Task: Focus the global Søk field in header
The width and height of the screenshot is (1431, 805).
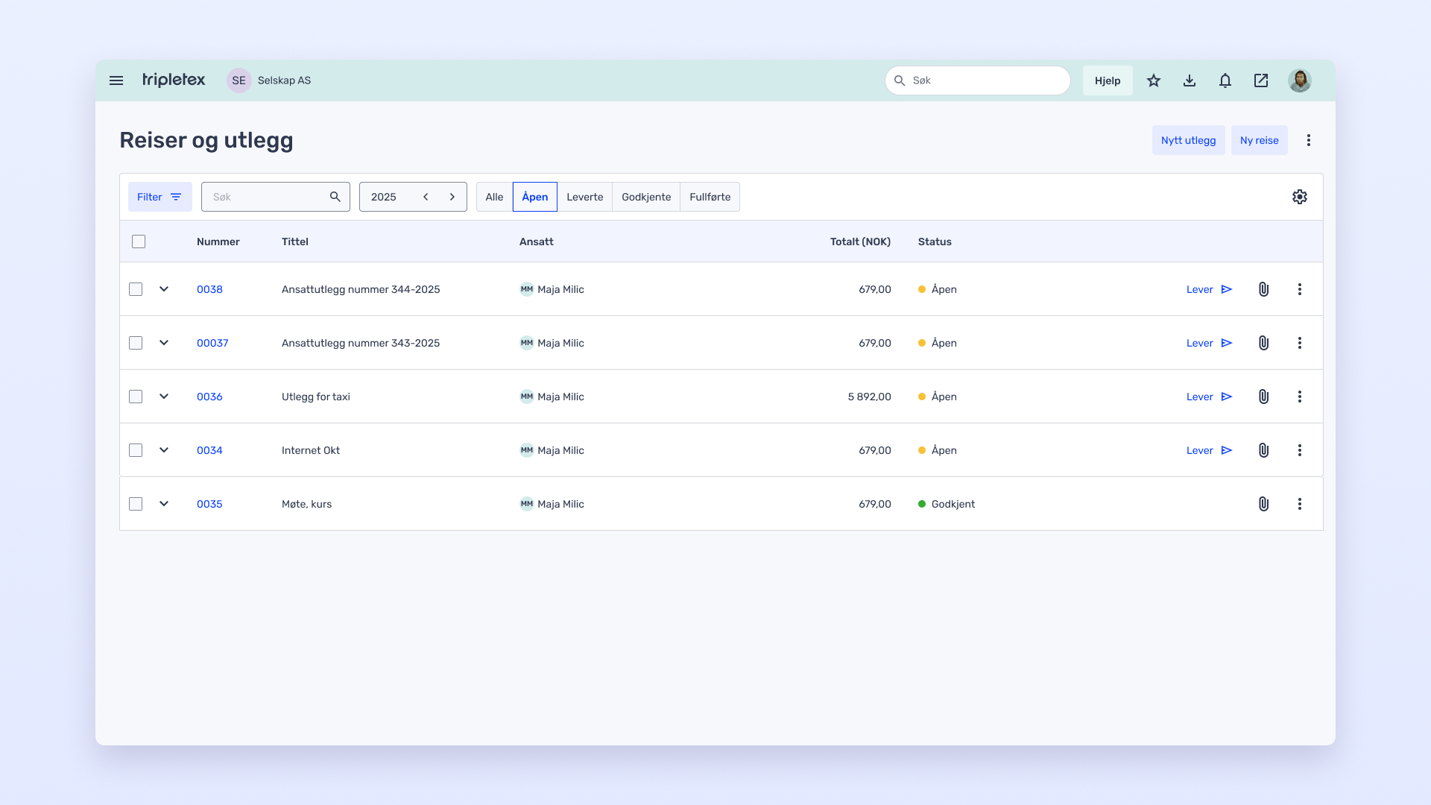Action: click(978, 80)
